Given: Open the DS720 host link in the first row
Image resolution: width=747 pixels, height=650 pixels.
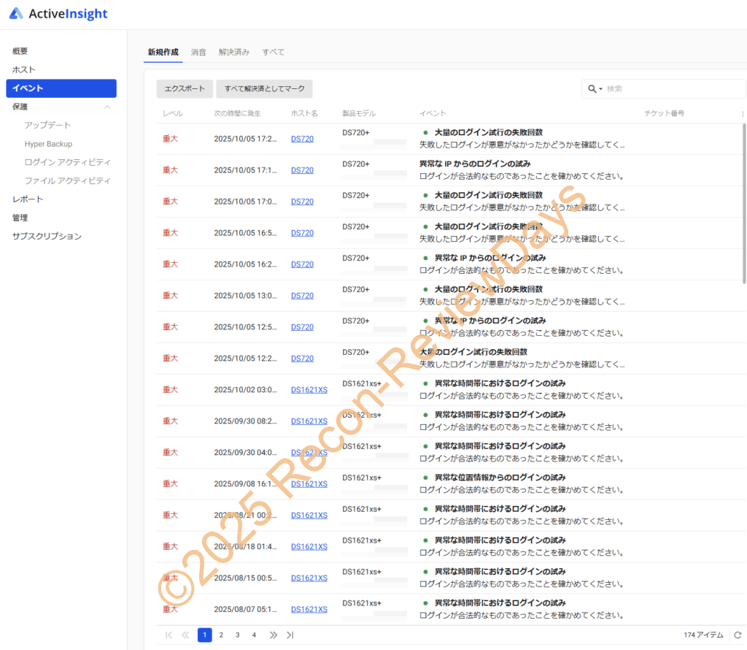Looking at the screenshot, I should click(x=302, y=138).
